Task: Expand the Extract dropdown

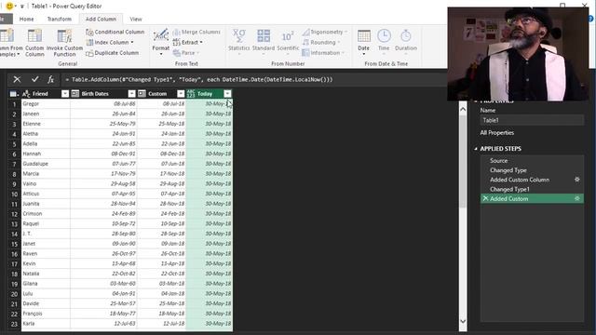Action: coord(201,43)
